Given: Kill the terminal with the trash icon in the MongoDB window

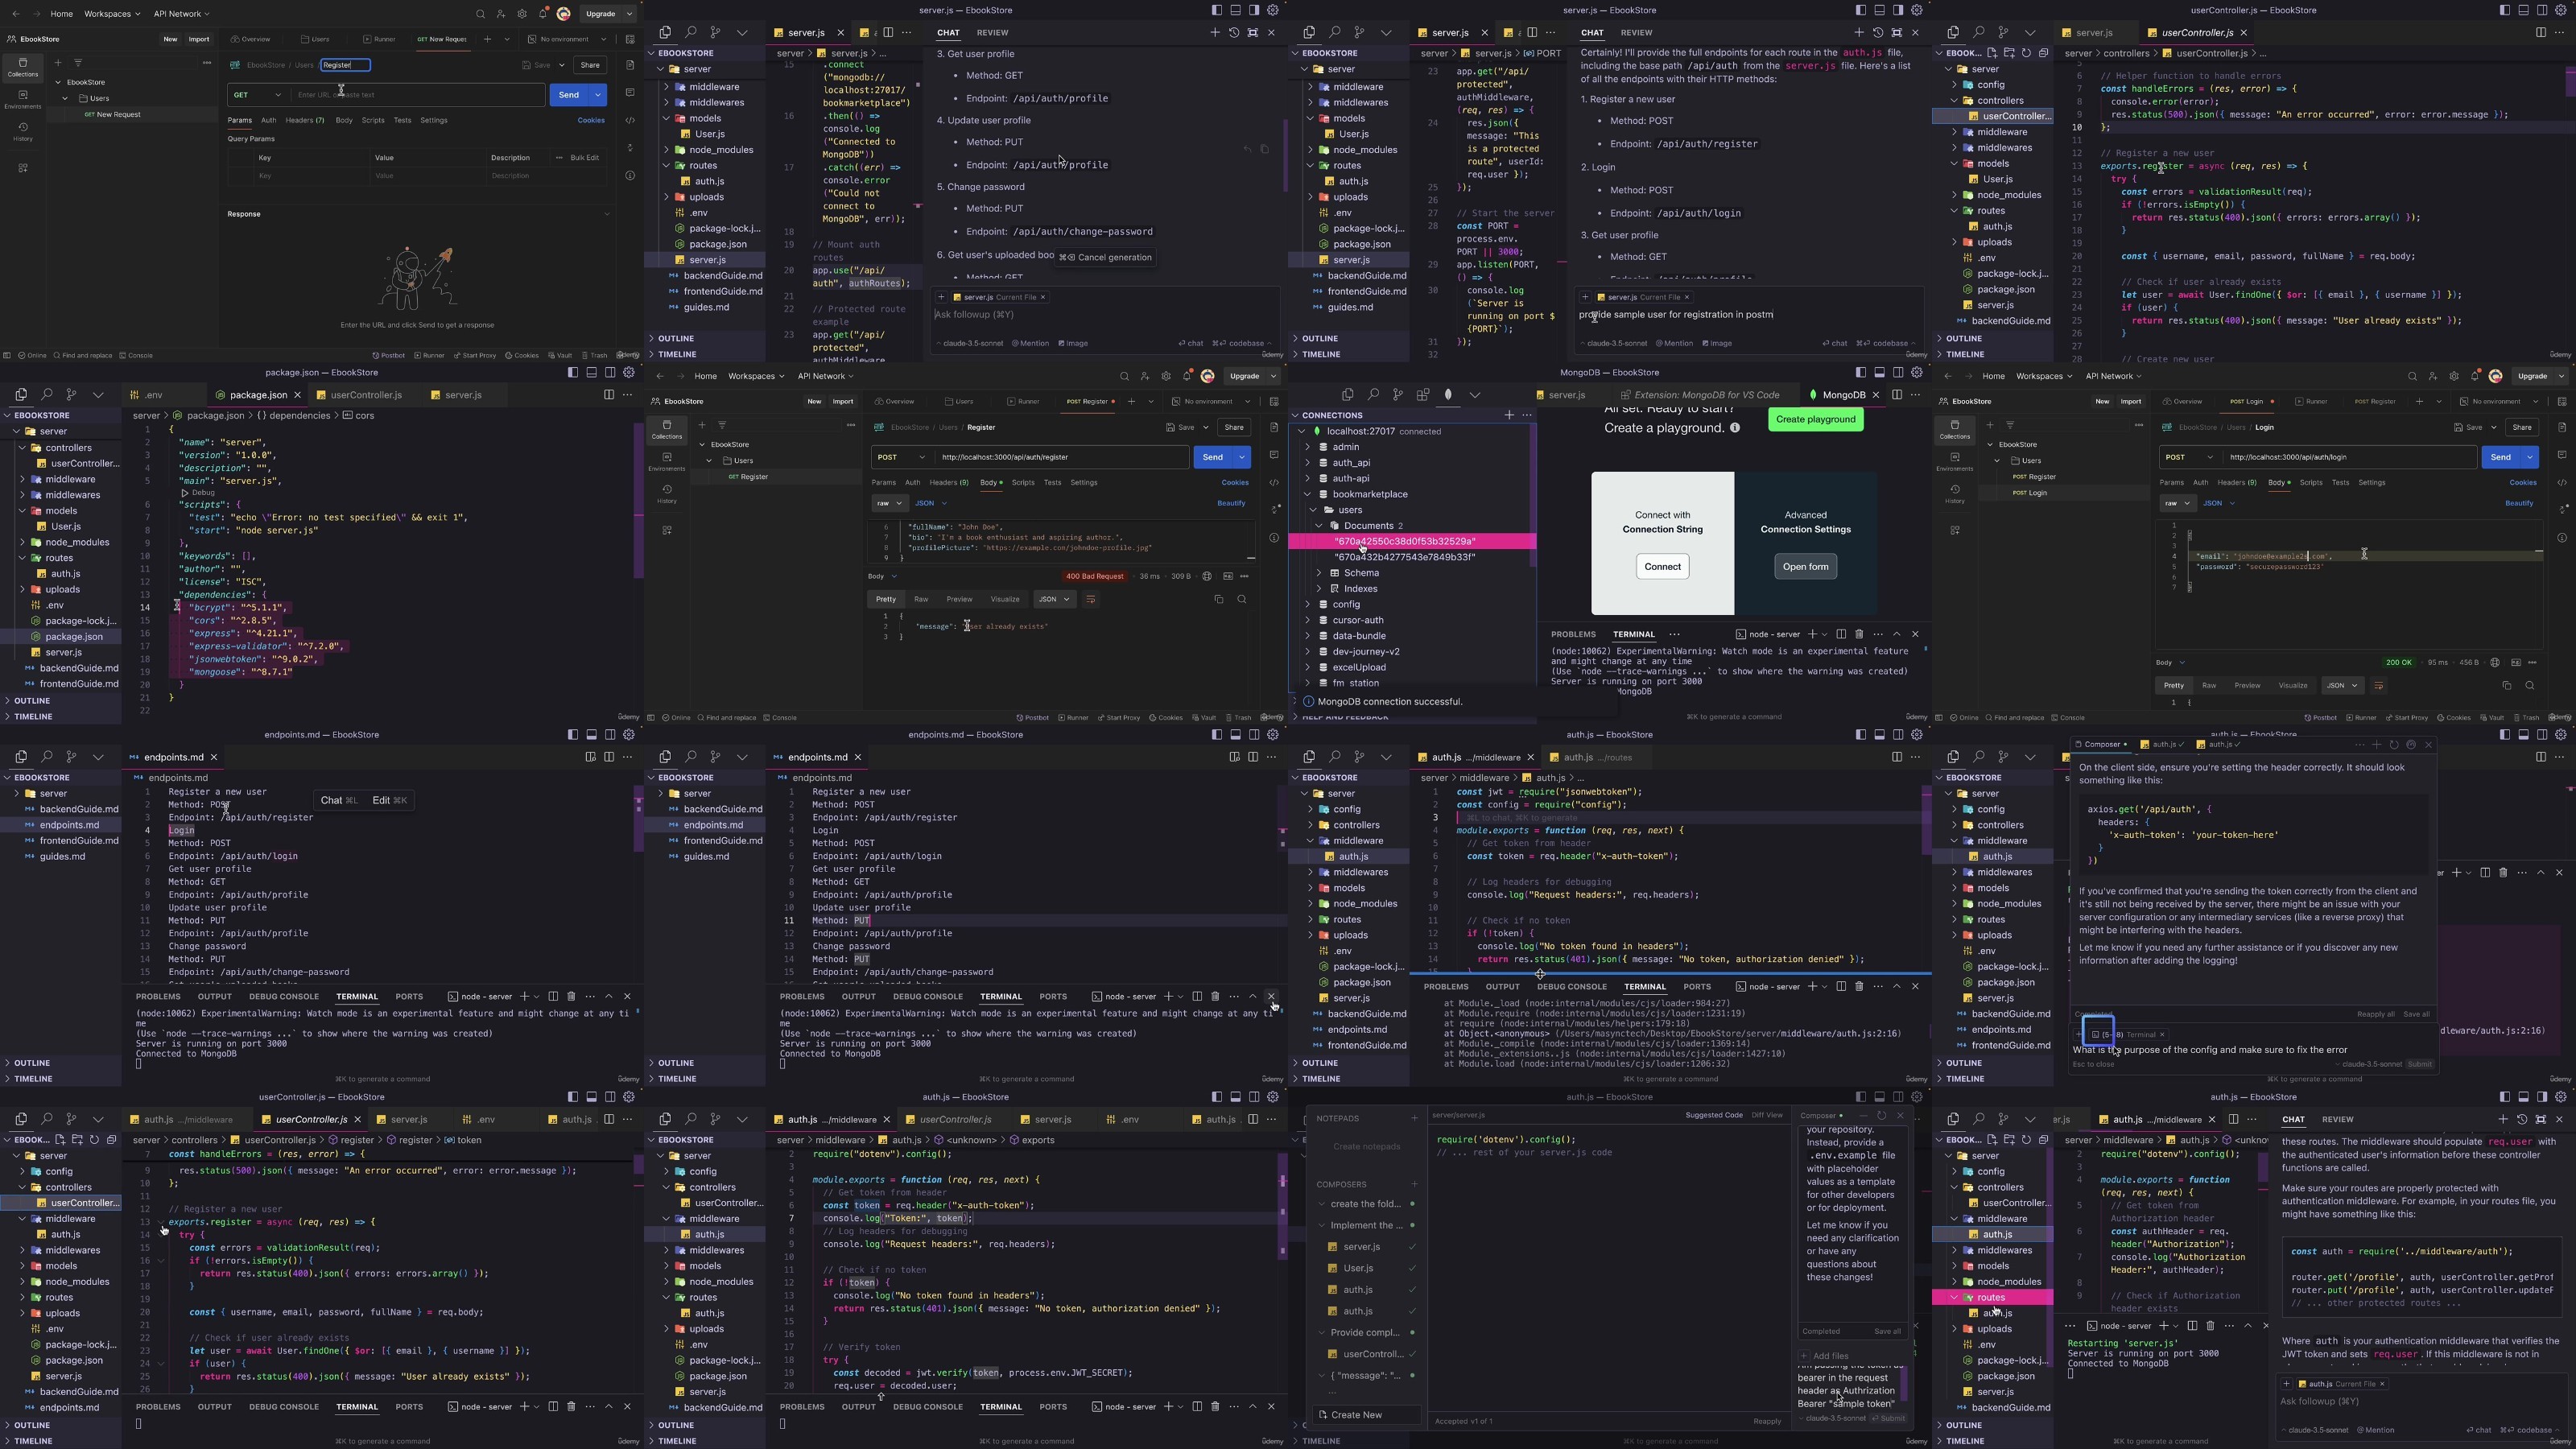Looking at the screenshot, I should point(1859,634).
